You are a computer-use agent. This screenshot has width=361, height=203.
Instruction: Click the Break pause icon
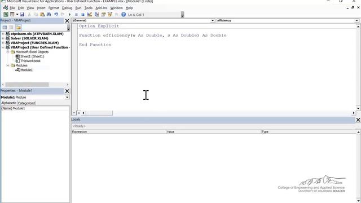click(x=76, y=15)
